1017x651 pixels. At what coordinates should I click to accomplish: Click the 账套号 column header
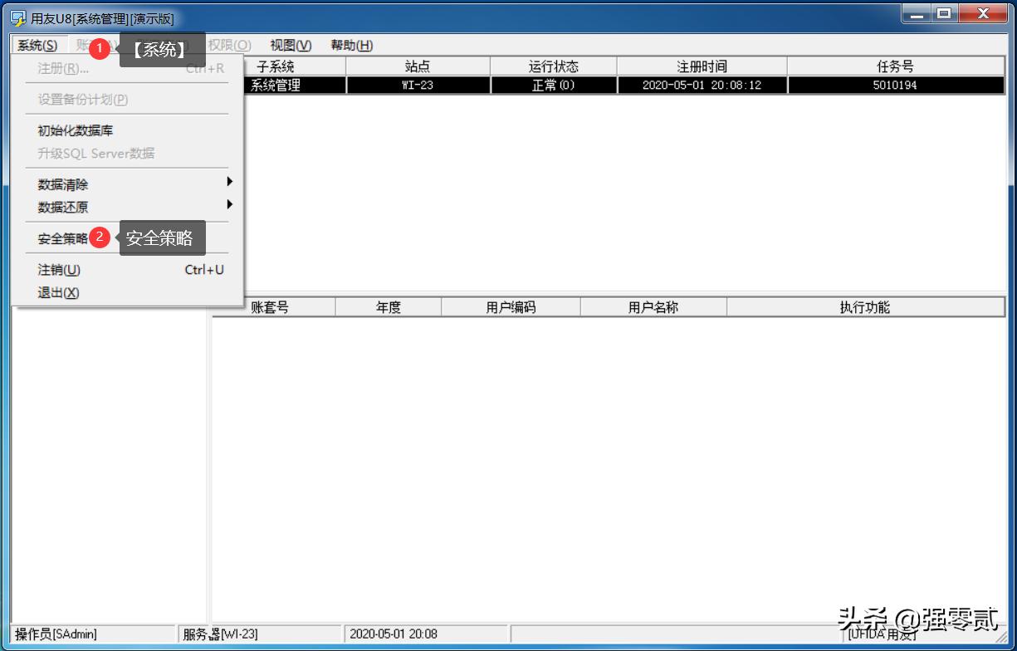[273, 306]
